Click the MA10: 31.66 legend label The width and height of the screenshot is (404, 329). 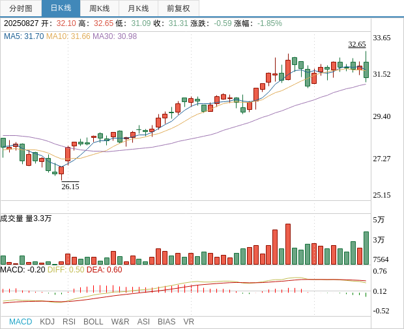(x=68, y=36)
